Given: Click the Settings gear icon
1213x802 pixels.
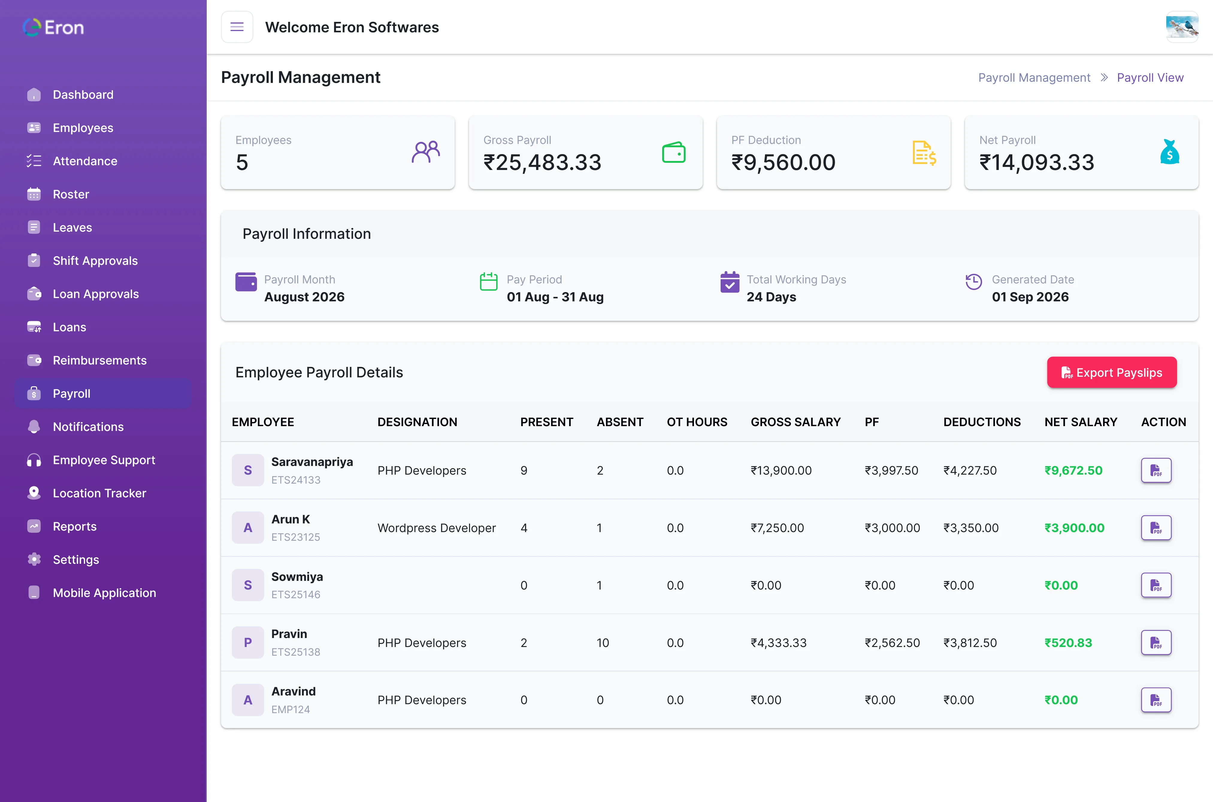Looking at the screenshot, I should 34,560.
